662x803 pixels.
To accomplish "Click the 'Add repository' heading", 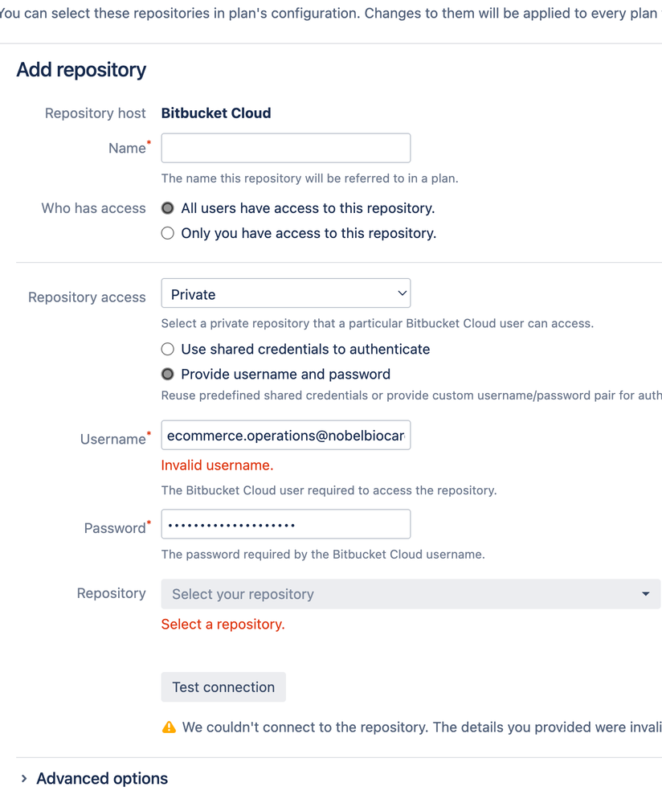I will pyautogui.click(x=81, y=70).
